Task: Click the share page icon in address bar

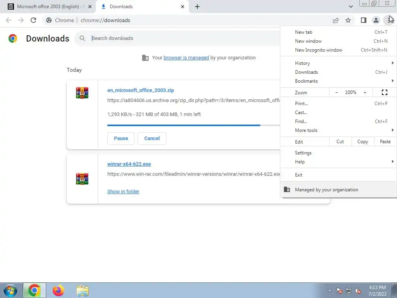Action: (x=336, y=20)
